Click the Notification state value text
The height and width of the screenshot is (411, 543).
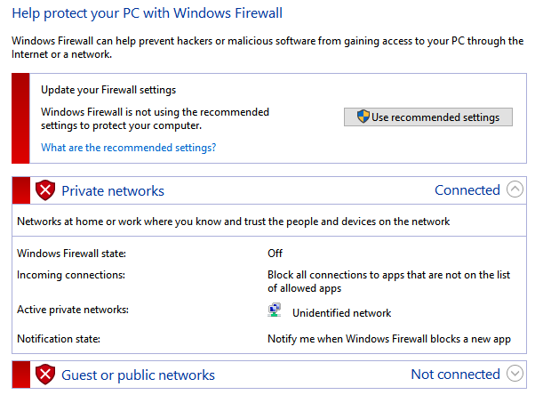389,339
